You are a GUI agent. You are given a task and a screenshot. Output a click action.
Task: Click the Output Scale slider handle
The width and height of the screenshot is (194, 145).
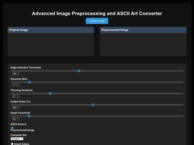pos(93,105)
